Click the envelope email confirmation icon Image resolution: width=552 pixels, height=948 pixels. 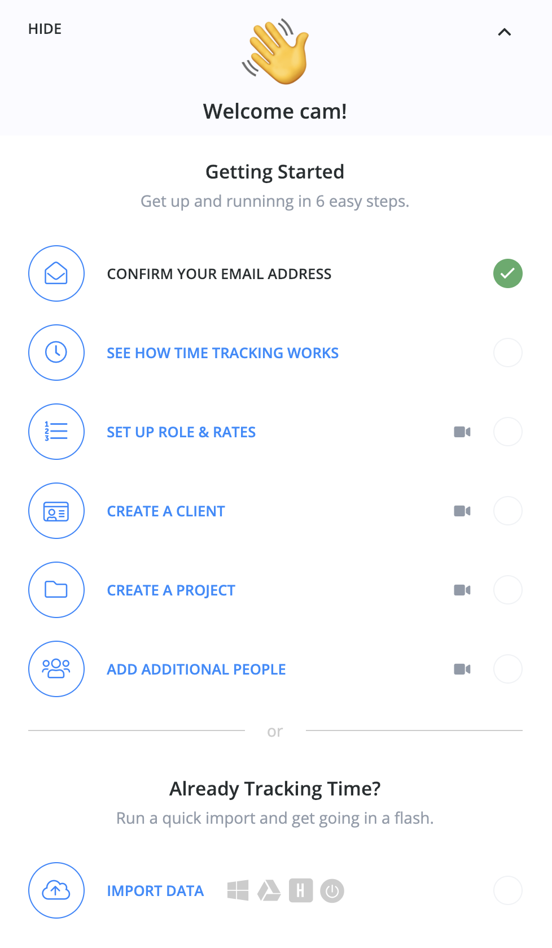56,273
